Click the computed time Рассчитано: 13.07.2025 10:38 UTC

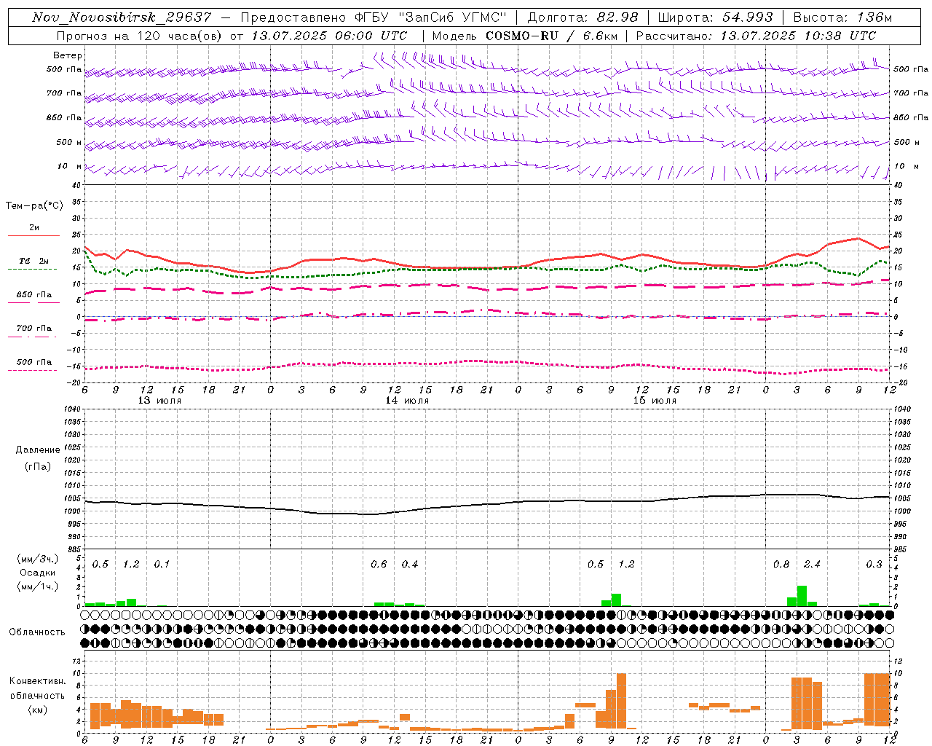tap(756, 36)
